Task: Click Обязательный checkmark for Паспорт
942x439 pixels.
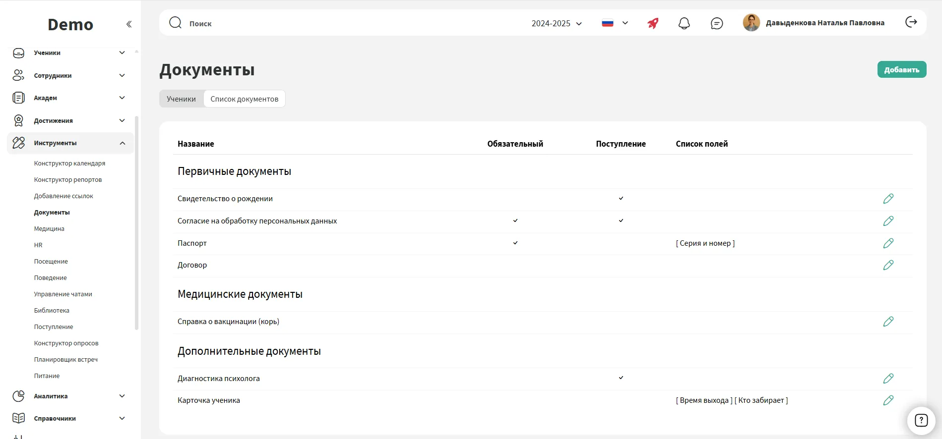Action: tap(515, 243)
